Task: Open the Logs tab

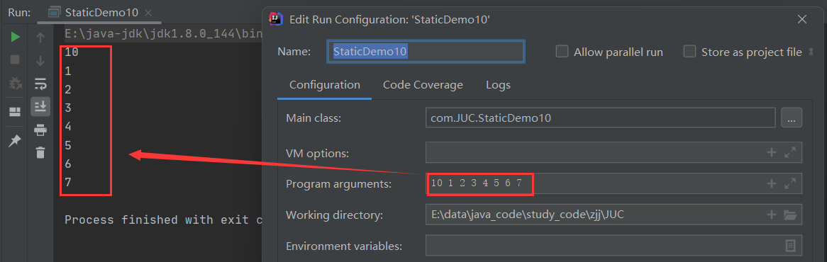Action: click(x=499, y=85)
